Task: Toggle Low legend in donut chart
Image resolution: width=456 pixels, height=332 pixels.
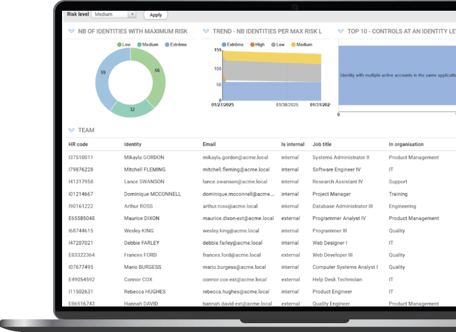Action: click(x=124, y=44)
